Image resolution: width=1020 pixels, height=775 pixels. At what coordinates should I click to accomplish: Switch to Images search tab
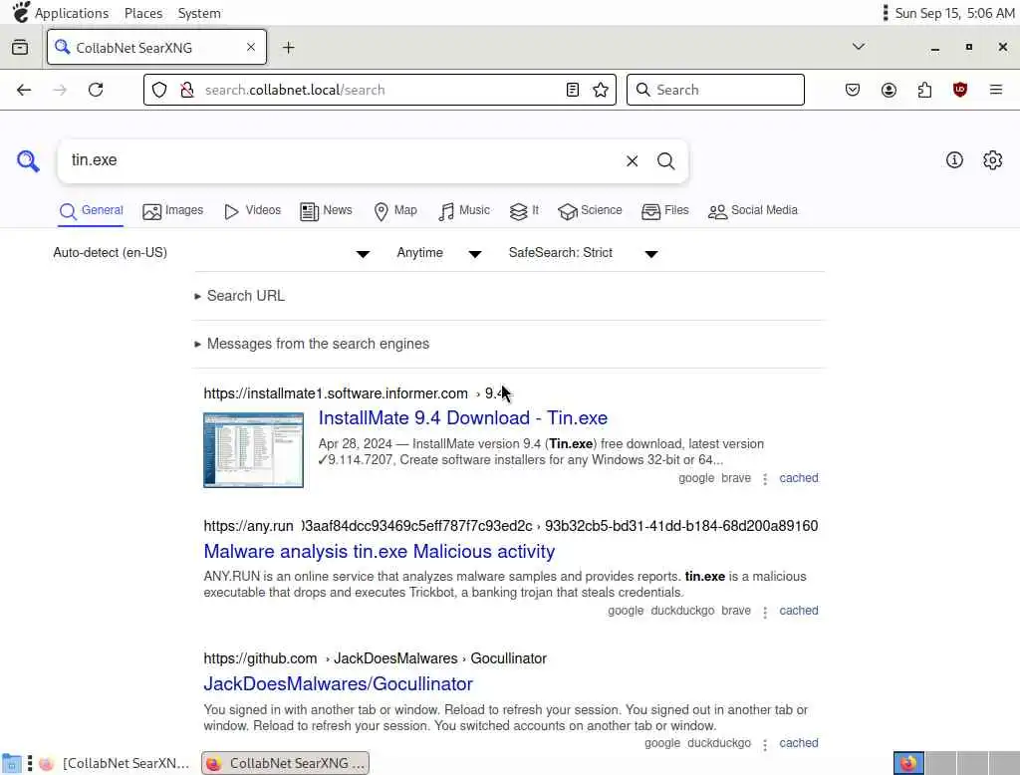tap(173, 211)
